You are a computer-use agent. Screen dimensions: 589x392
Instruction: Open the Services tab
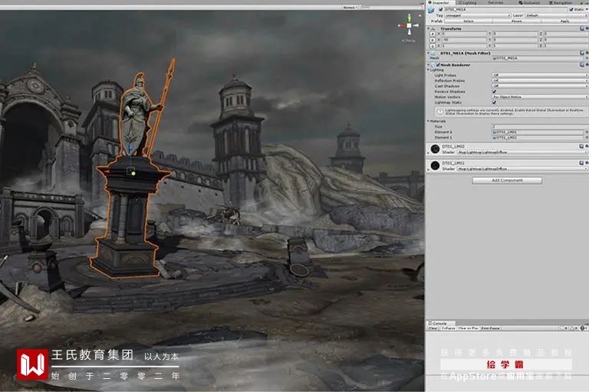tap(495, 2)
